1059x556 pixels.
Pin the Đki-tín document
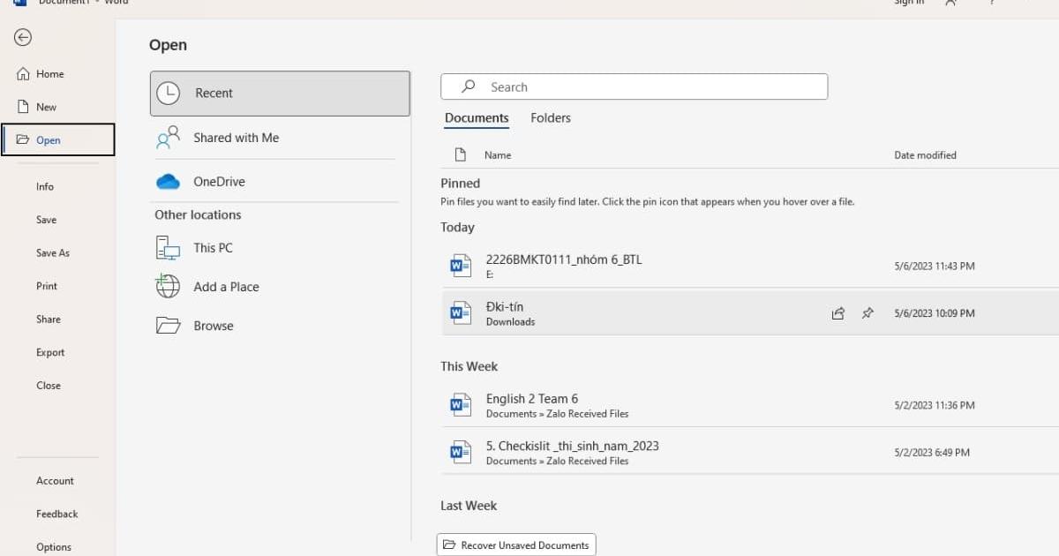[867, 313]
